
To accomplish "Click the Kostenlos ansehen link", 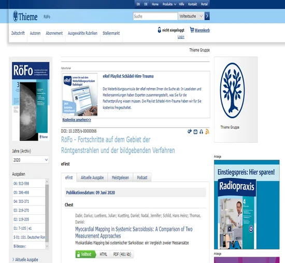I will (x=77, y=120).
